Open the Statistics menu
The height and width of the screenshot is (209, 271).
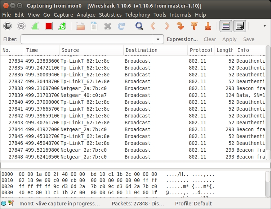110,15
